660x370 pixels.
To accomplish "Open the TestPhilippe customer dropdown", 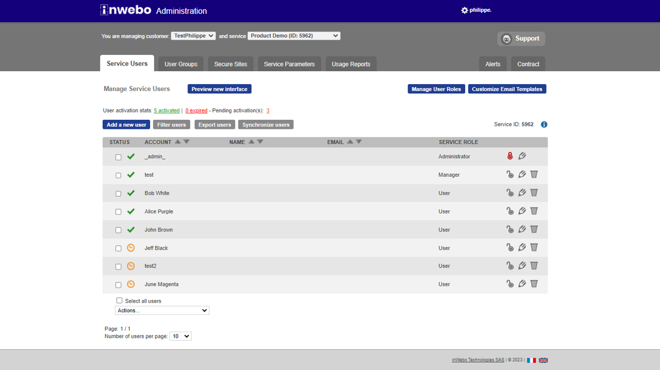I will (x=193, y=35).
